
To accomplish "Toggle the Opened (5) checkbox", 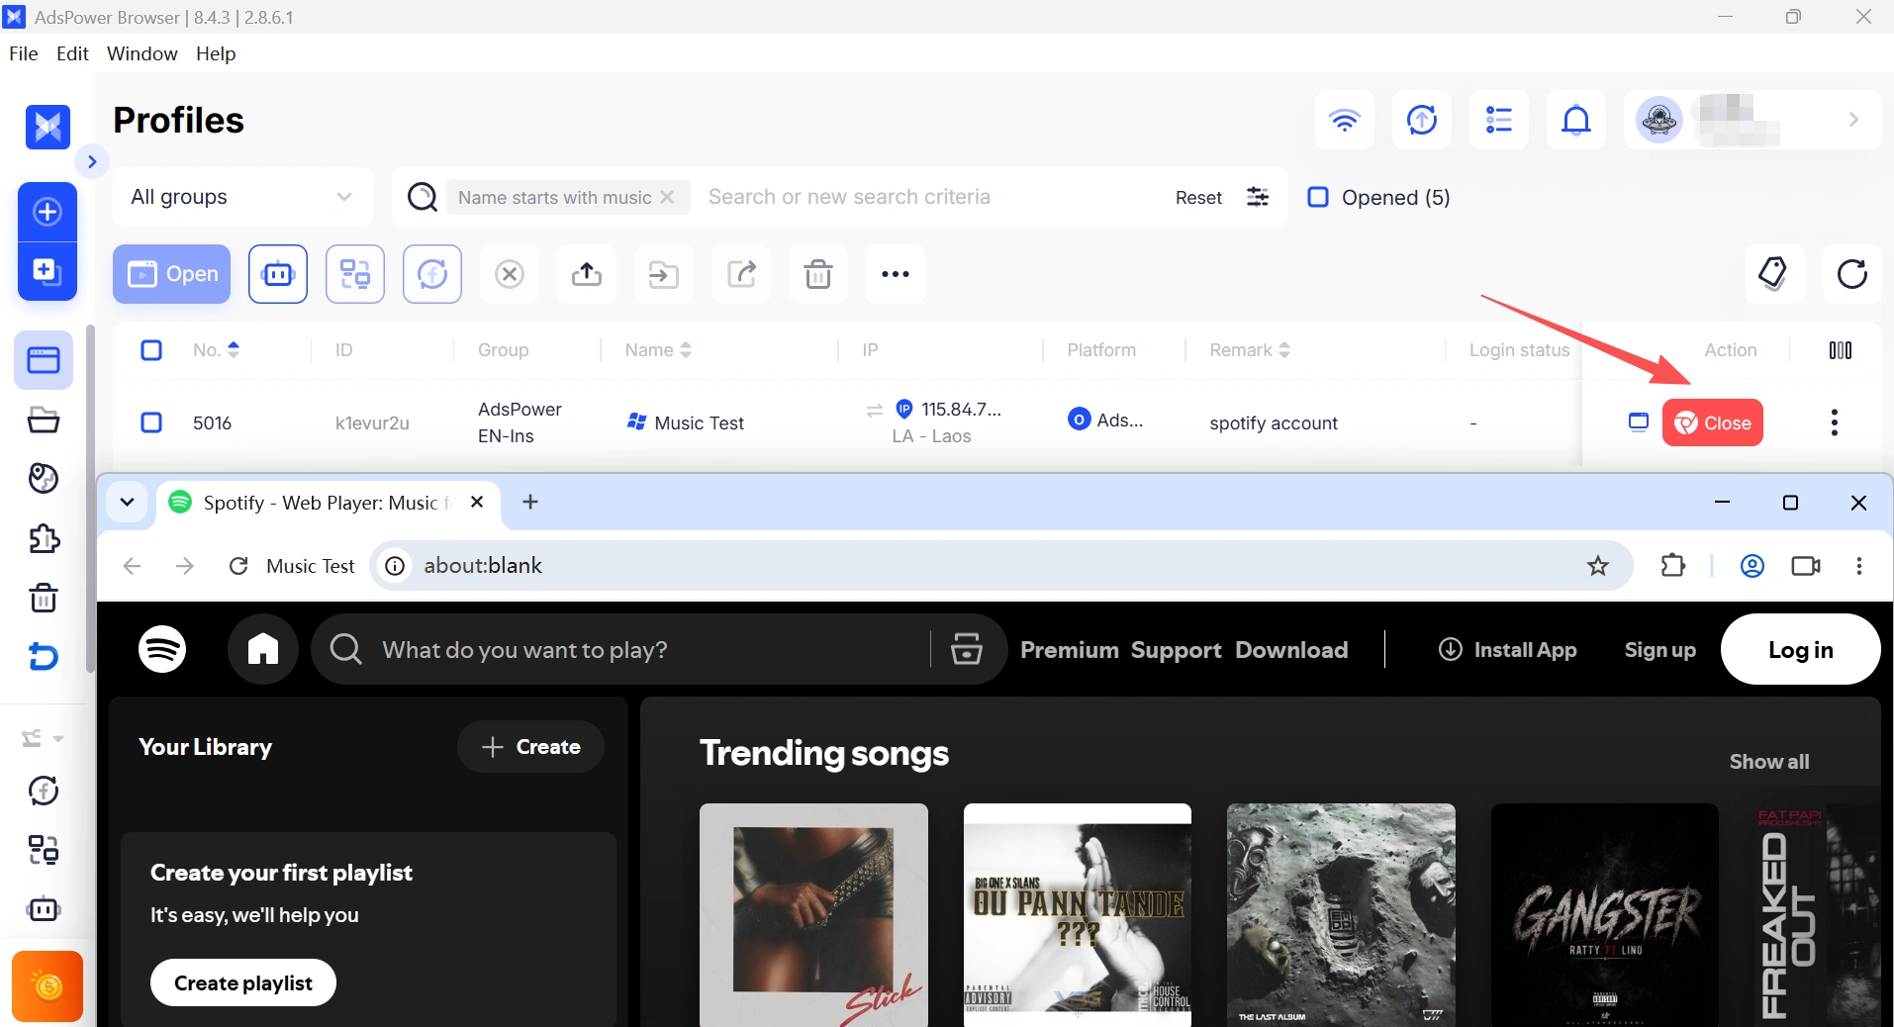I will coord(1318,197).
